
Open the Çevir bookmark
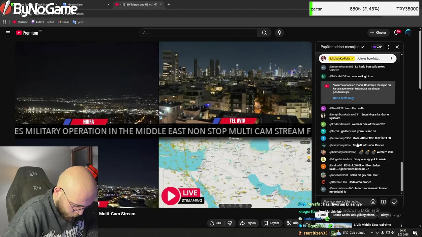point(78,22)
